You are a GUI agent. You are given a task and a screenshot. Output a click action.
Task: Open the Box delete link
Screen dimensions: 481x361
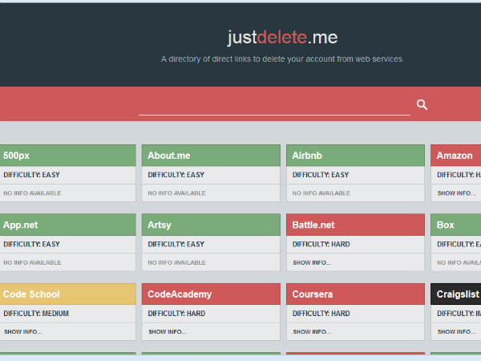(x=446, y=225)
